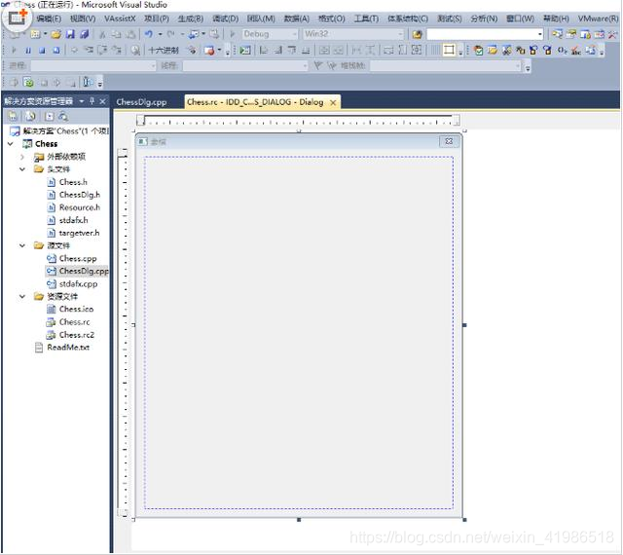623x555 pixels.
Task: Select ReadMe.txt in the tree
Action: point(68,348)
